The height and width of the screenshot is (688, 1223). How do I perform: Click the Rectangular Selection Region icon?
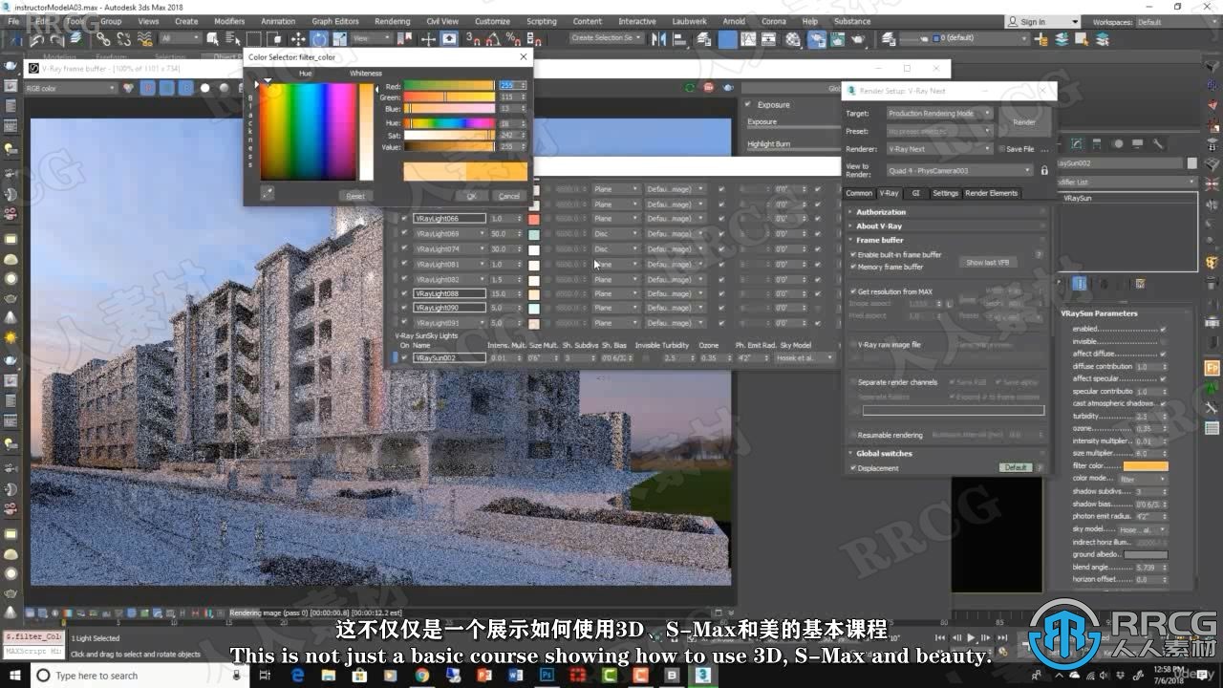254,38
